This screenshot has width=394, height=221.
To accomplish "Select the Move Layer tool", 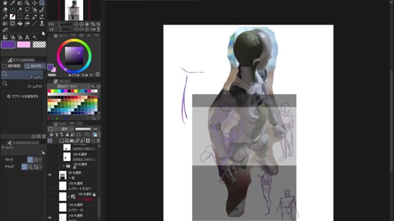I will (x=34, y=3).
